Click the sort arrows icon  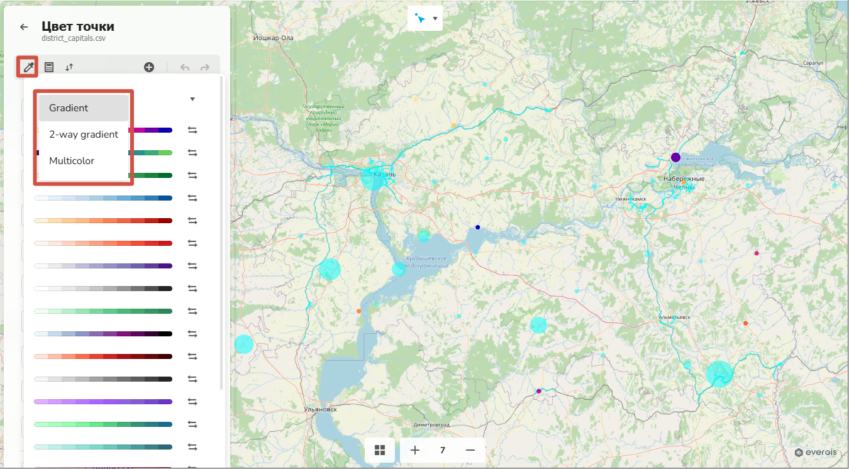[69, 67]
